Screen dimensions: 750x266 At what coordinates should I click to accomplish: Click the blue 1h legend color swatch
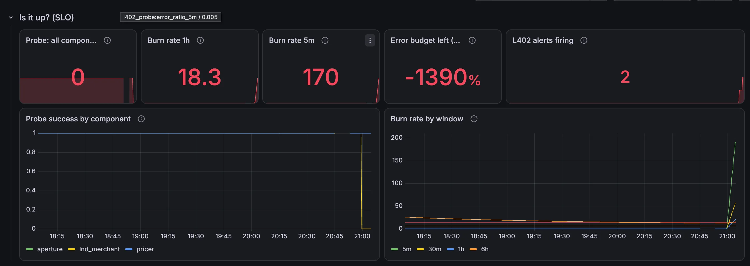(450, 249)
